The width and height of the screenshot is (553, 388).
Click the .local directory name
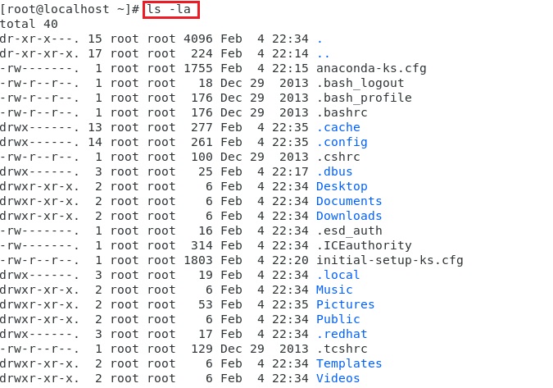coord(338,275)
